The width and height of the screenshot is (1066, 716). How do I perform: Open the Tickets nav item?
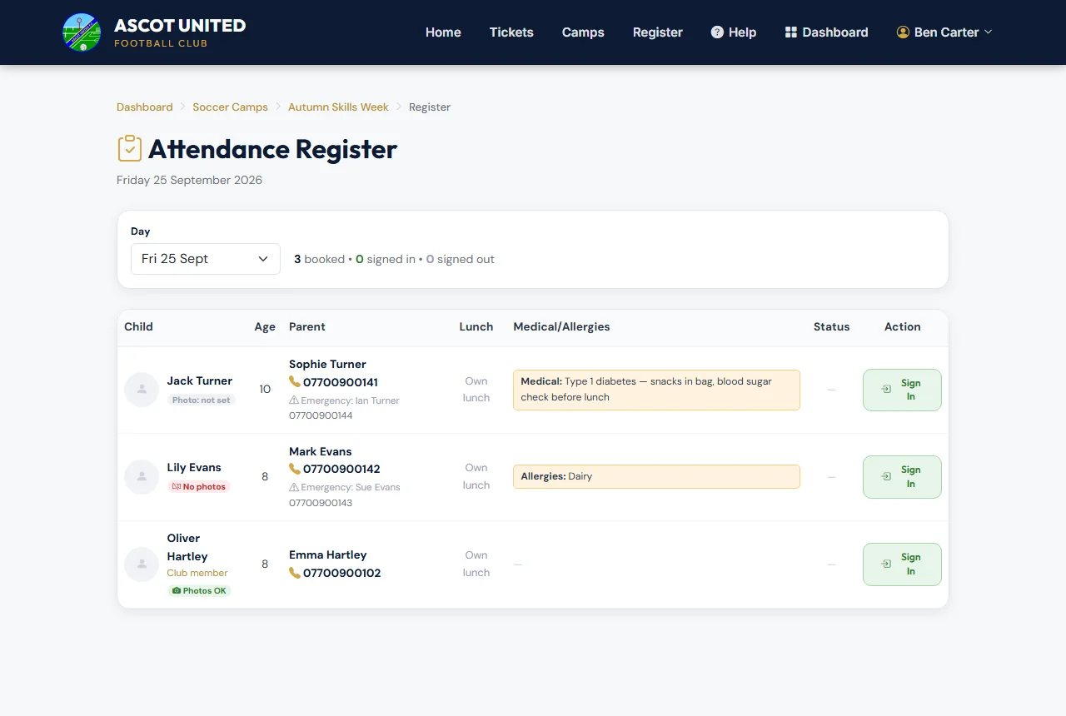click(x=511, y=32)
